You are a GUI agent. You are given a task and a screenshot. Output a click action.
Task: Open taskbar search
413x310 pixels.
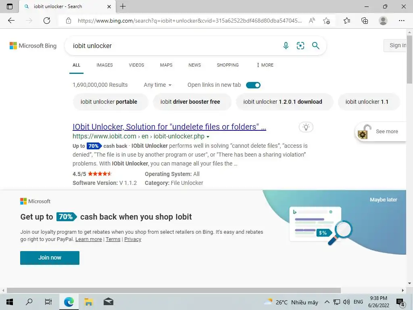(x=29, y=302)
